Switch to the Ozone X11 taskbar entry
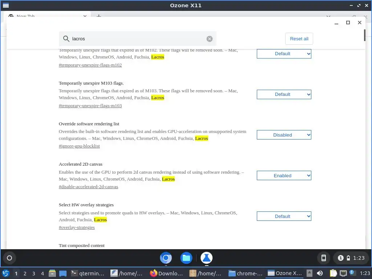This screenshot has width=372, height=279. [x=284, y=273]
